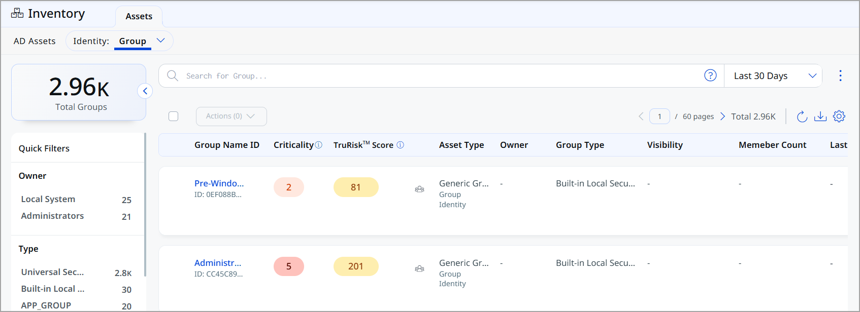The height and width of the screenshot is (312, 860).
Task: Click the Group Name ID column header
Action: [227, 145]
